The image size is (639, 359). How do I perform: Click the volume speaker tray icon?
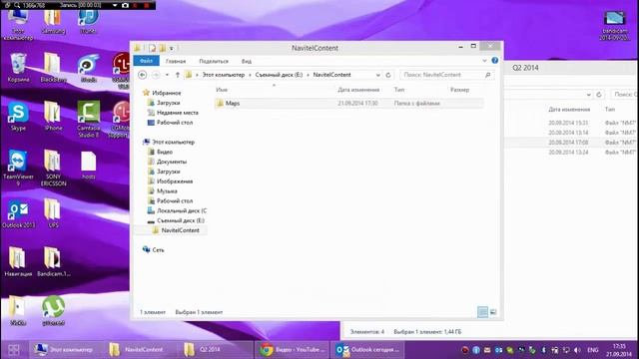coord(577,350)
